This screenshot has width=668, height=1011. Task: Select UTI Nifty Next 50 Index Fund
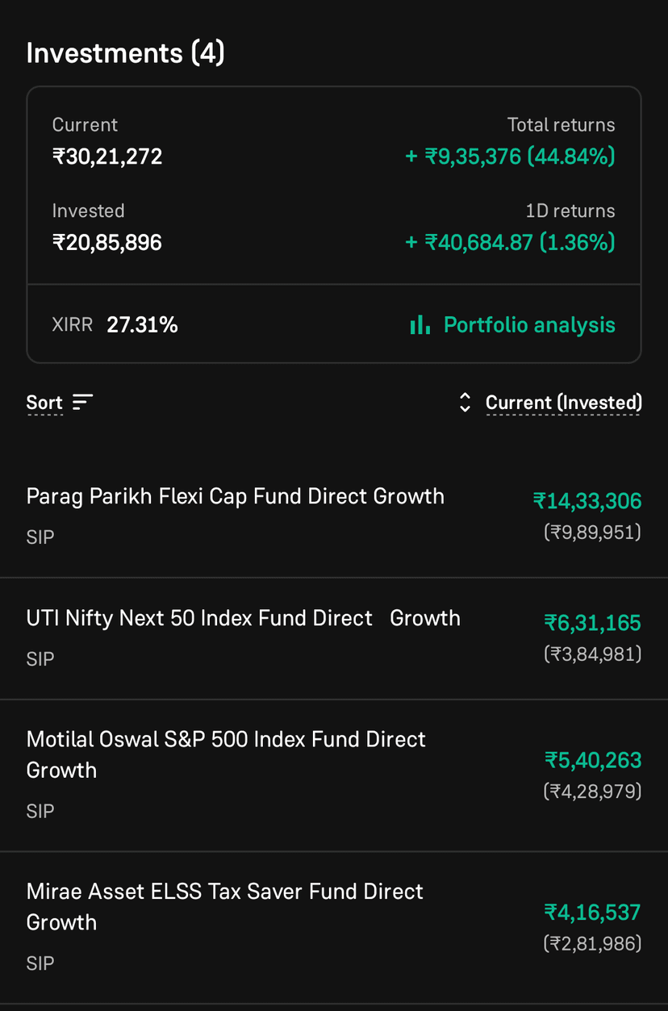point(243,618)
